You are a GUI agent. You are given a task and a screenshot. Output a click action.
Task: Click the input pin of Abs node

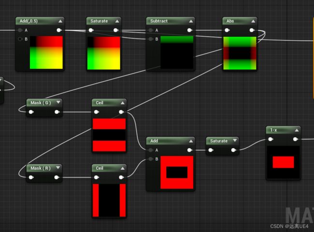click(227, 30)
